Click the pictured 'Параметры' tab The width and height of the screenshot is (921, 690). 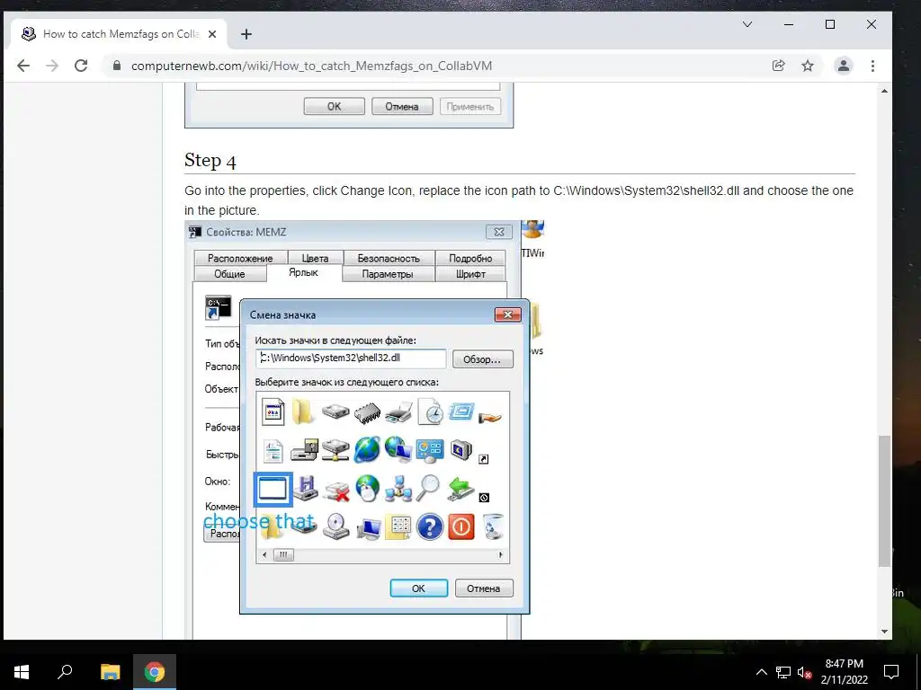(x=388, y=274)
